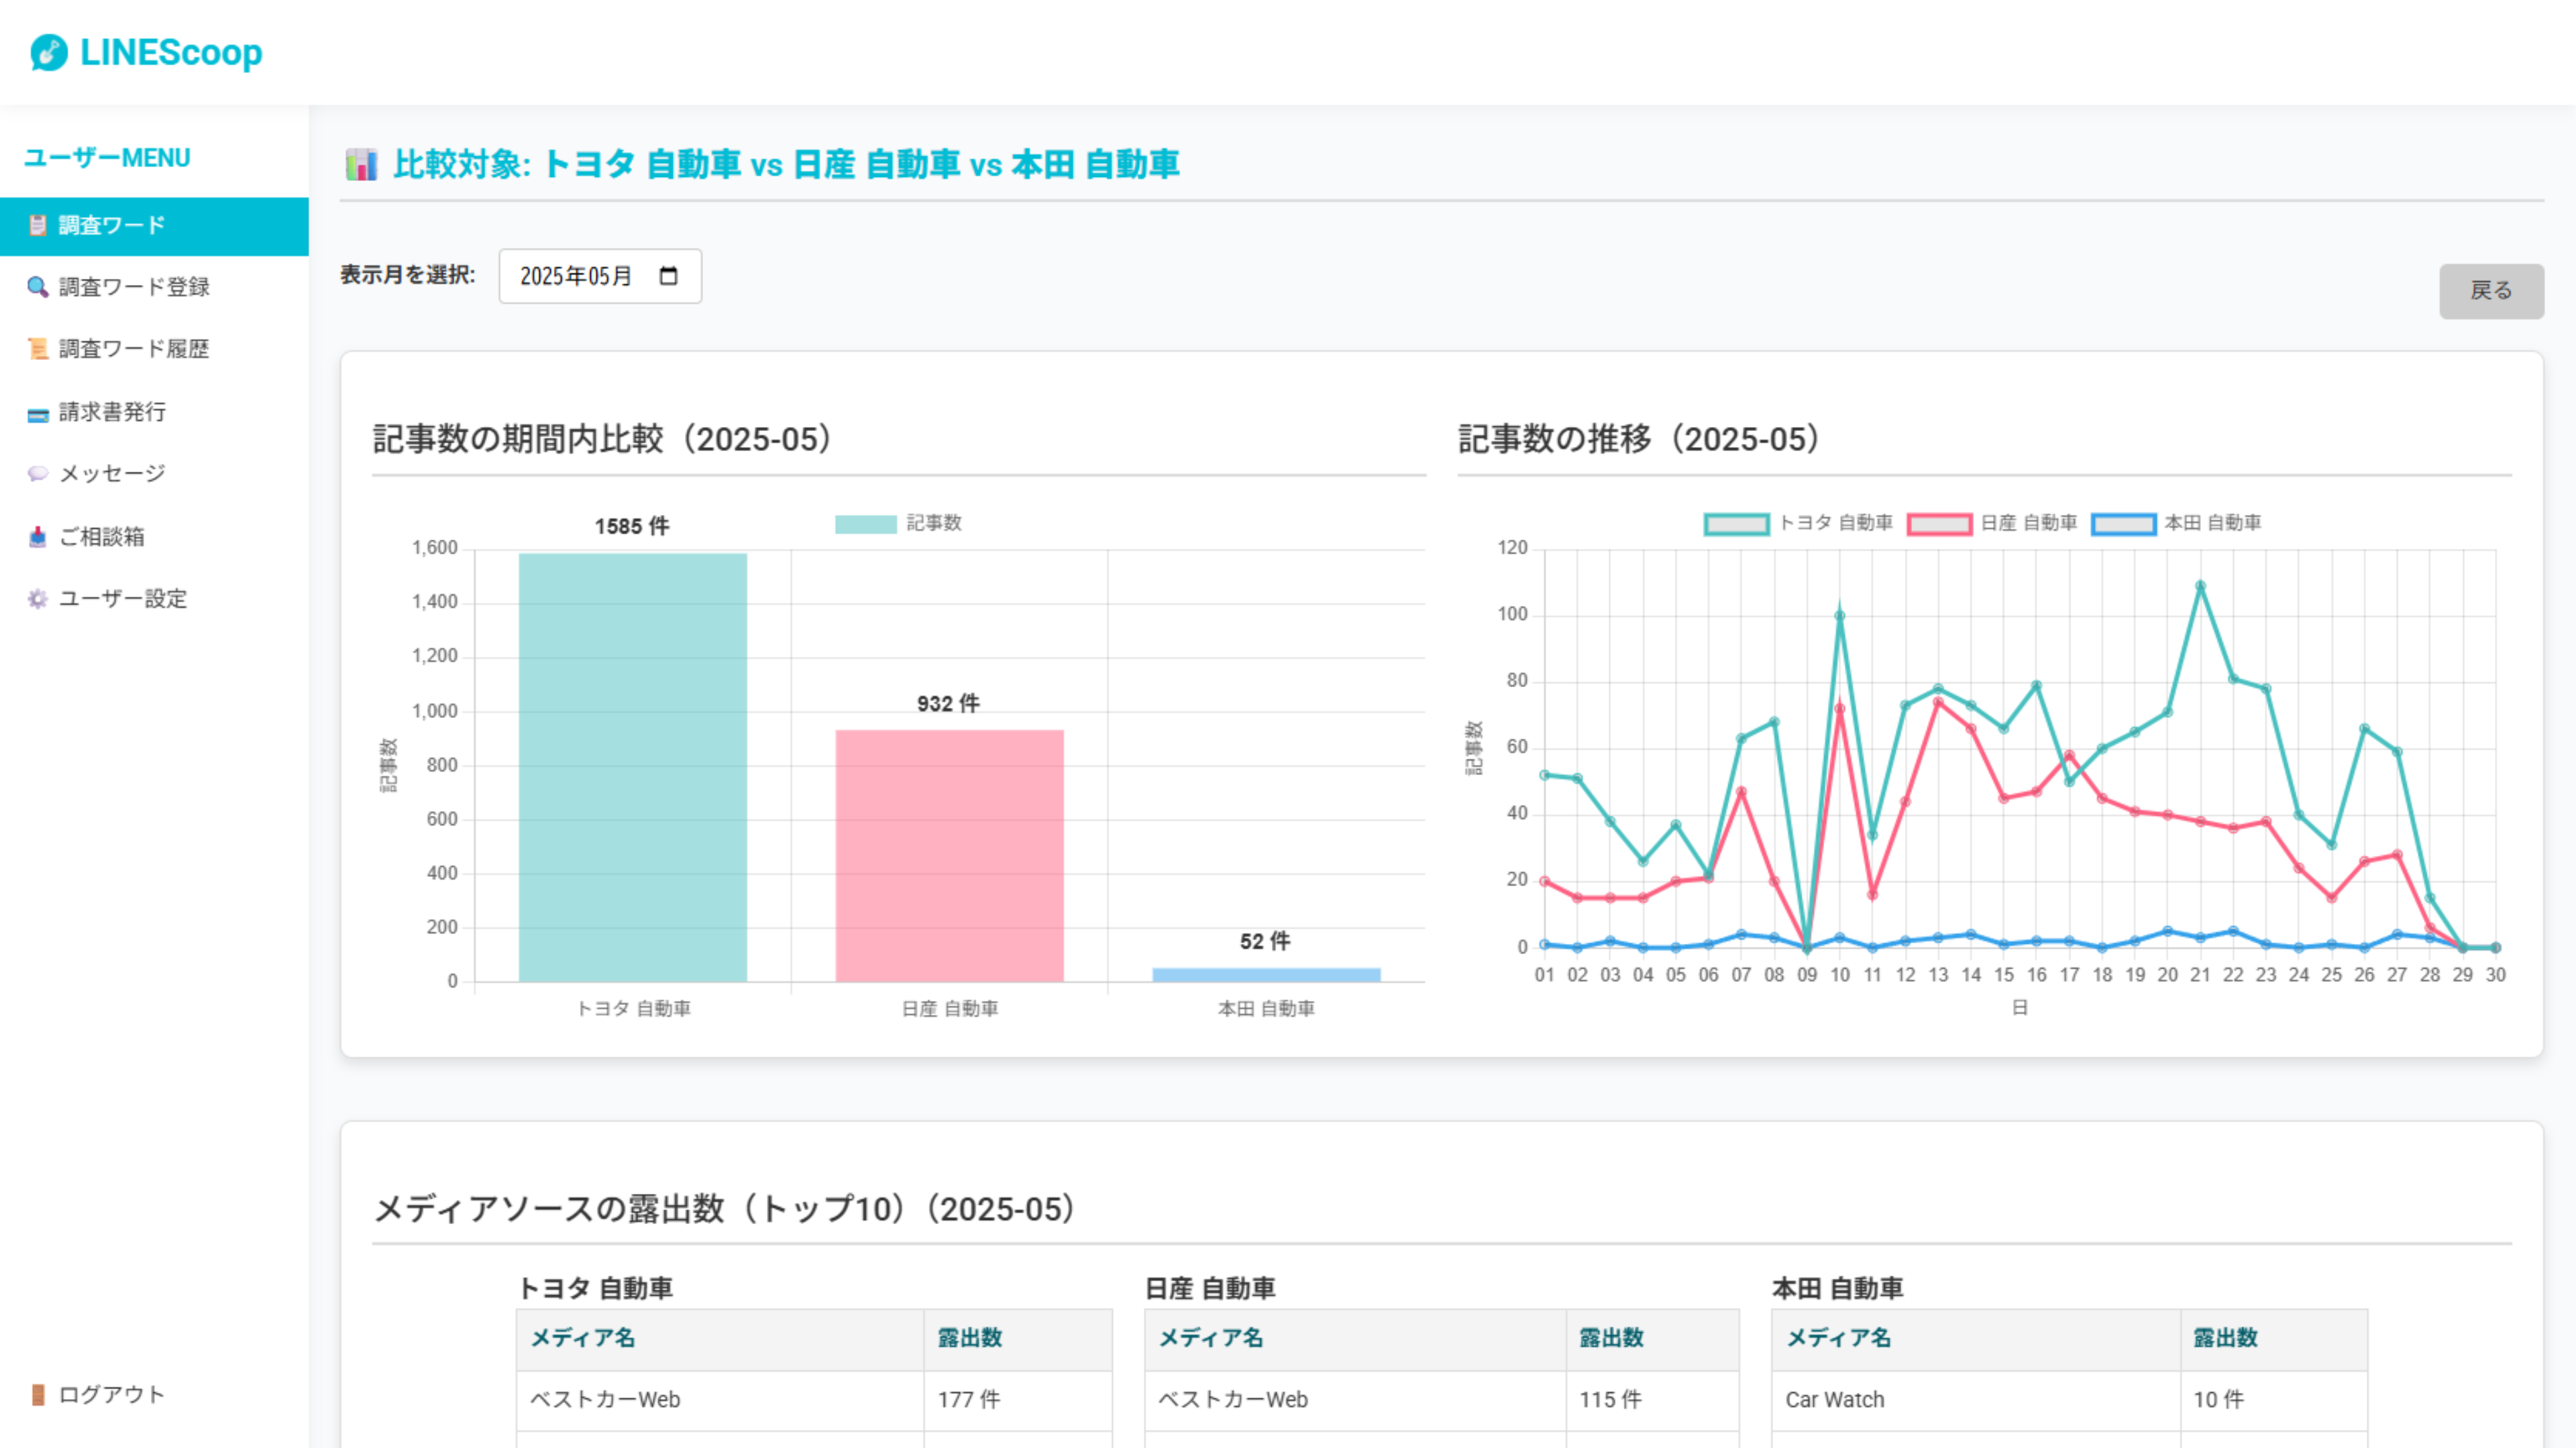This screenshot has width=2576, height=1448.
Task: Click the gear icon beside ユーザー設定
Action: [x=37, y=599]
